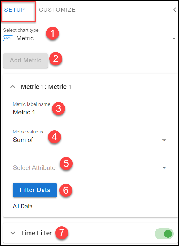
Task: Collapse the Metric 1 section chevron
Action: coord(13,87)
